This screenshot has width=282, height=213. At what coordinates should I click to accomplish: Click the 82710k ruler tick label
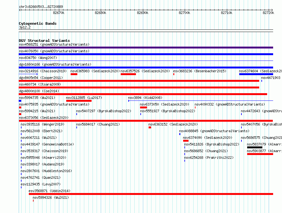[x=227, y=13]
